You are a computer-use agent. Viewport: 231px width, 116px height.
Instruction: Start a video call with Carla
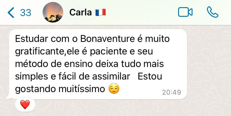click(x=185, y=12)
